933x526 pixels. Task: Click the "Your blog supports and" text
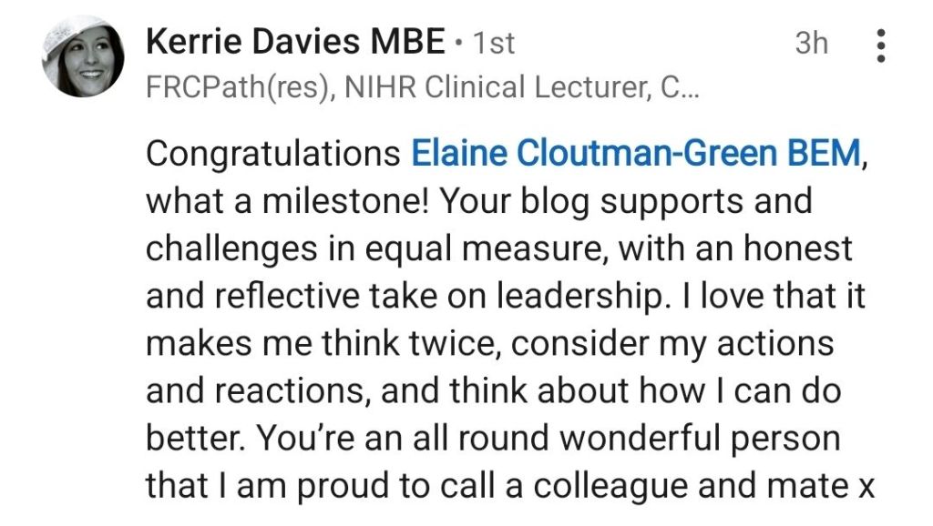(x=625, y=200)
